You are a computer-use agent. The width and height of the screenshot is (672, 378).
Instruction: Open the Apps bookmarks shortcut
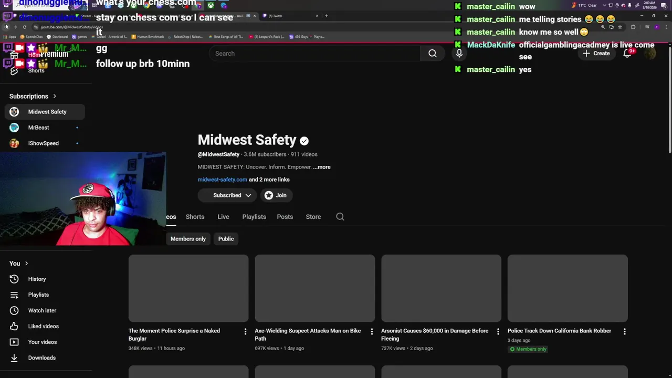(10, 37)
